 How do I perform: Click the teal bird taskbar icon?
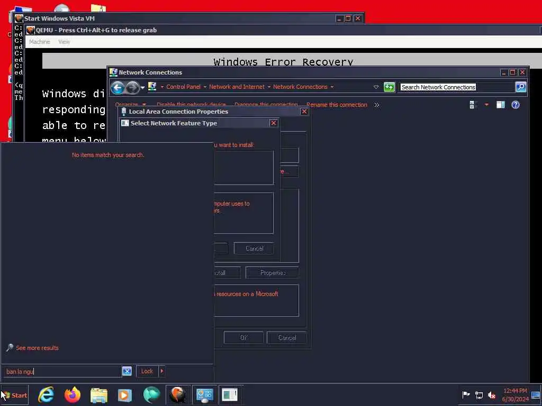coord(151,394)
